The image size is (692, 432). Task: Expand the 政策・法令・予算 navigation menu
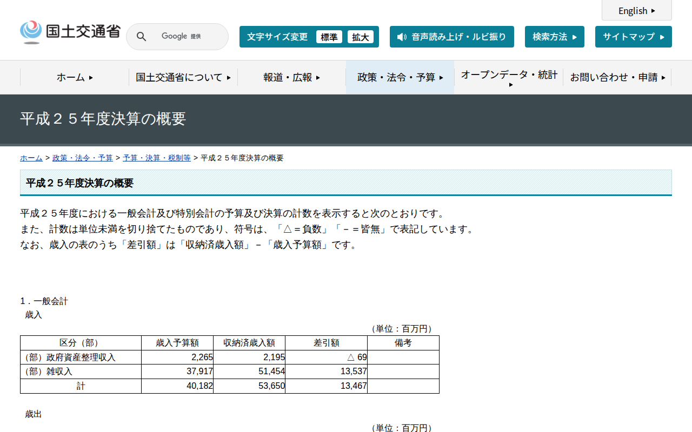400,77
